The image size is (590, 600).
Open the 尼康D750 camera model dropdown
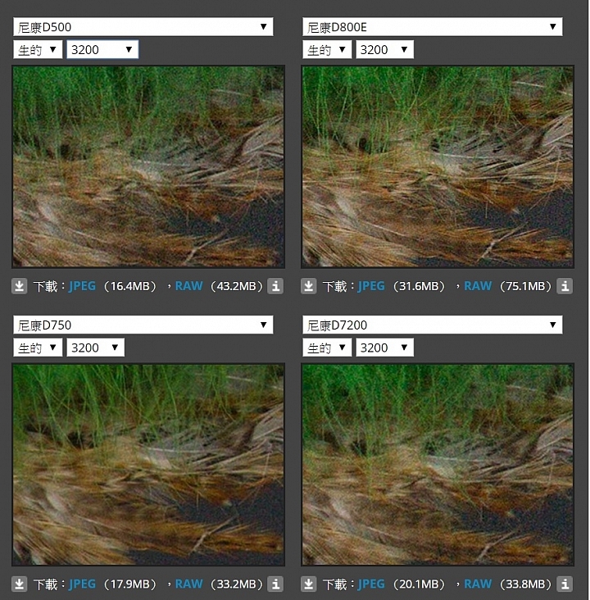[x=143, y=325]
